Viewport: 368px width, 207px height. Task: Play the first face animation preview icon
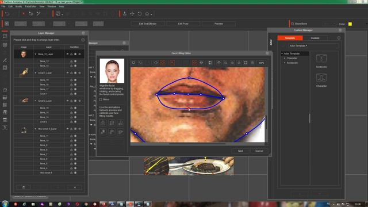[103, 122]
